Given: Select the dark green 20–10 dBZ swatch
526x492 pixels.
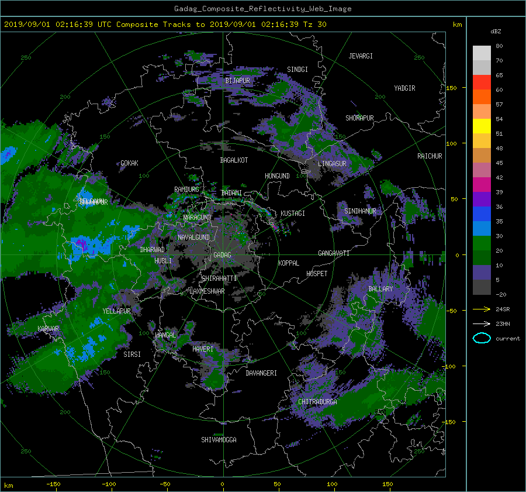Looking at the screenshot, I should [x=482, y=258].
